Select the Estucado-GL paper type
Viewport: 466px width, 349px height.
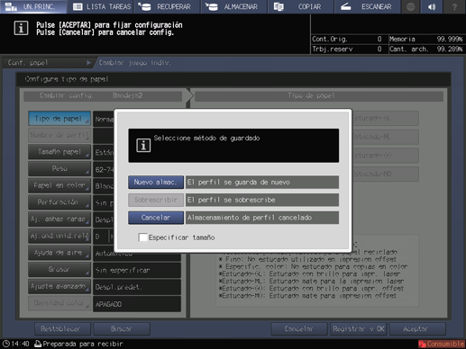[385, 118]
